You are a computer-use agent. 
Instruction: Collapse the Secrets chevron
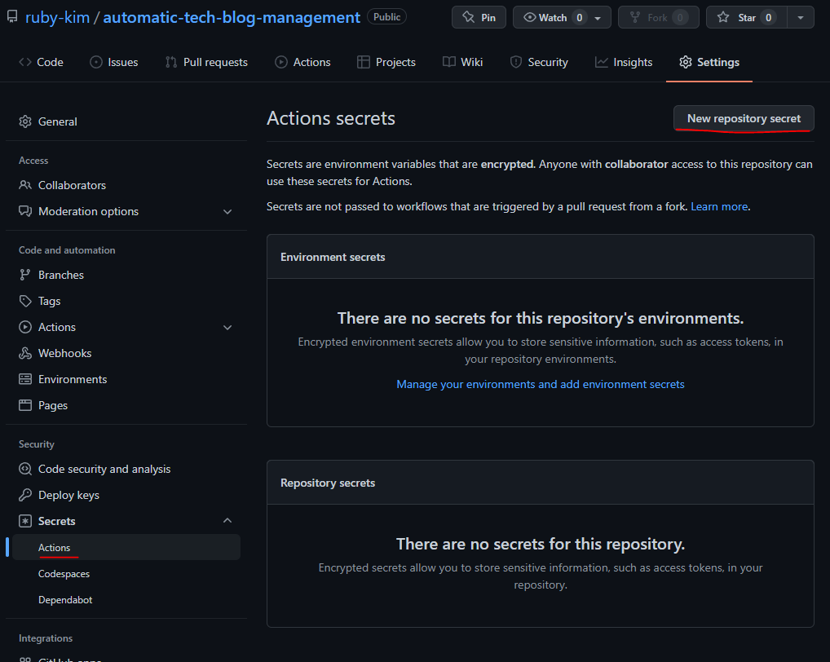pyautogui.click(x=227, y=521)
